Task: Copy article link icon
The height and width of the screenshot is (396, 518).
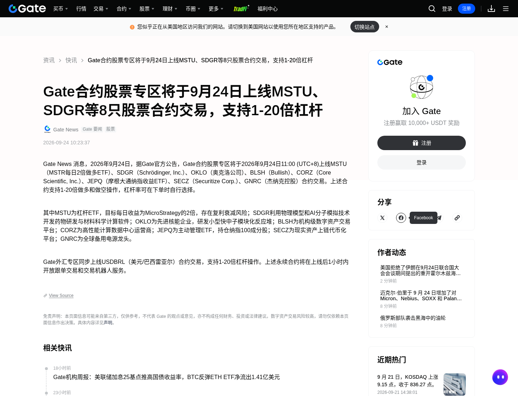Action: (457, 218)
